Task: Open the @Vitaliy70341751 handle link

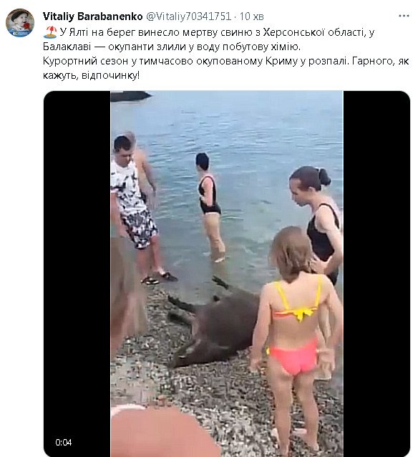Action: (x=188, y=16)
